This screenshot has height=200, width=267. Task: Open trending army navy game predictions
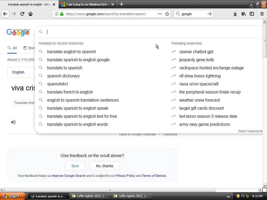204,124
